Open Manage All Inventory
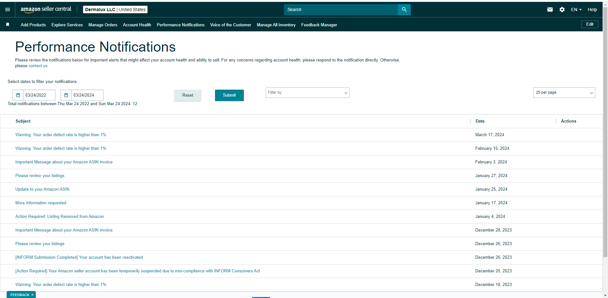The width and height of the screenshot is (608, 298). coord(276,25)
